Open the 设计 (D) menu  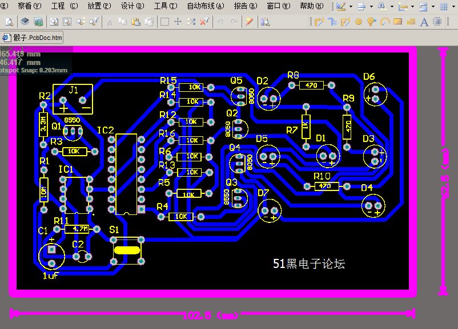[x=132, y=6]
